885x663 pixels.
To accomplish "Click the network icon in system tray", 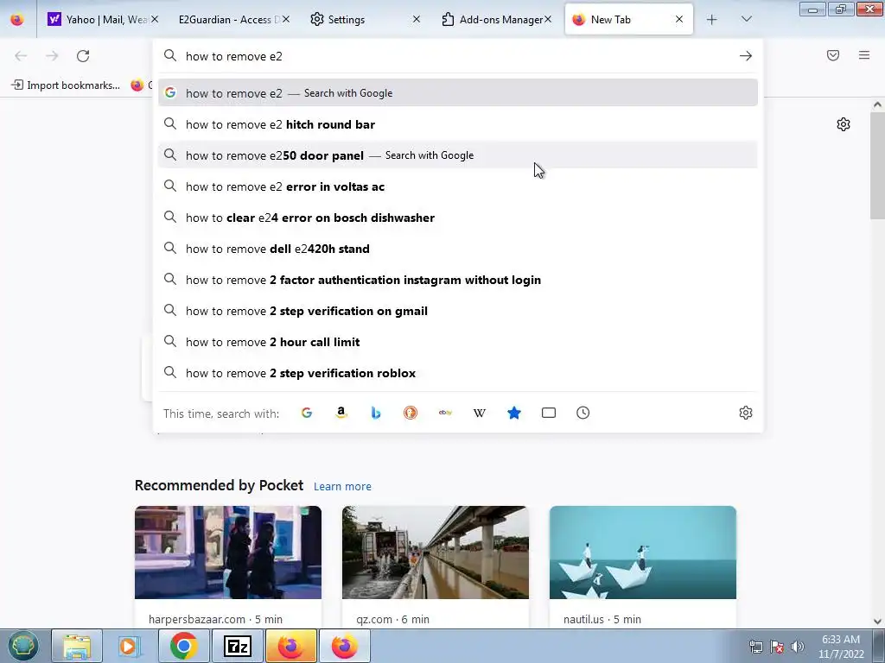I will 755,647.
